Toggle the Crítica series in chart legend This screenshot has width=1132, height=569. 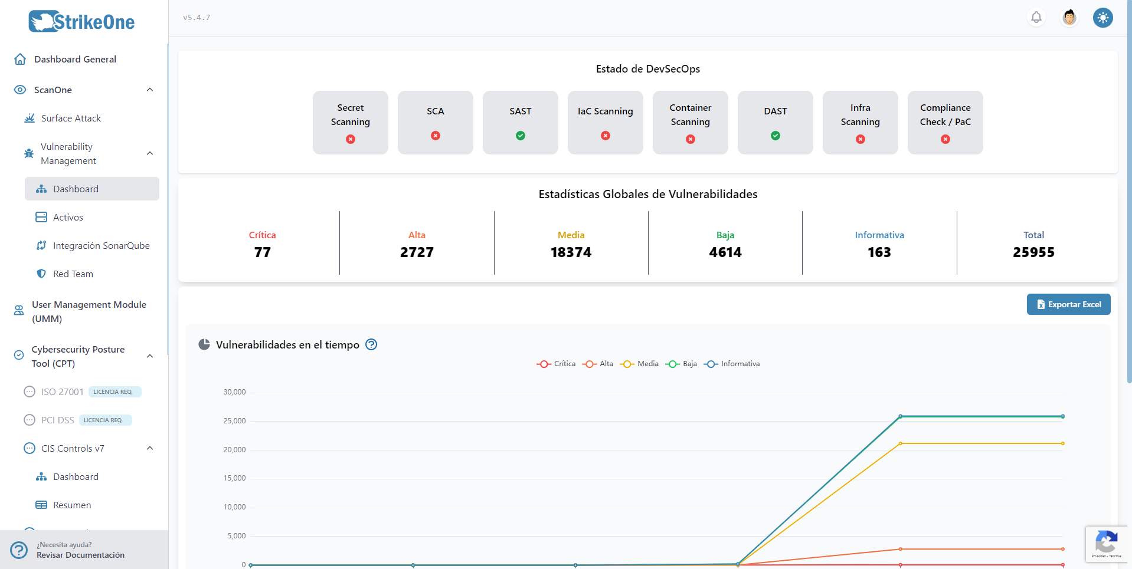tap(555, 364)
